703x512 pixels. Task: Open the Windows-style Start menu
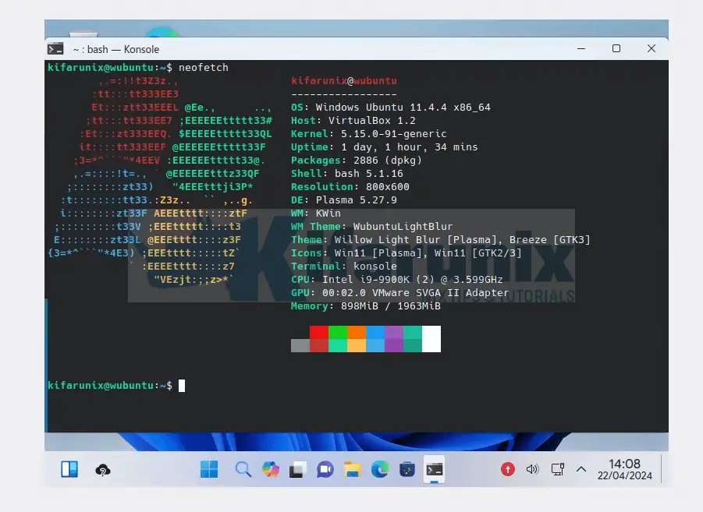[209, 469]
